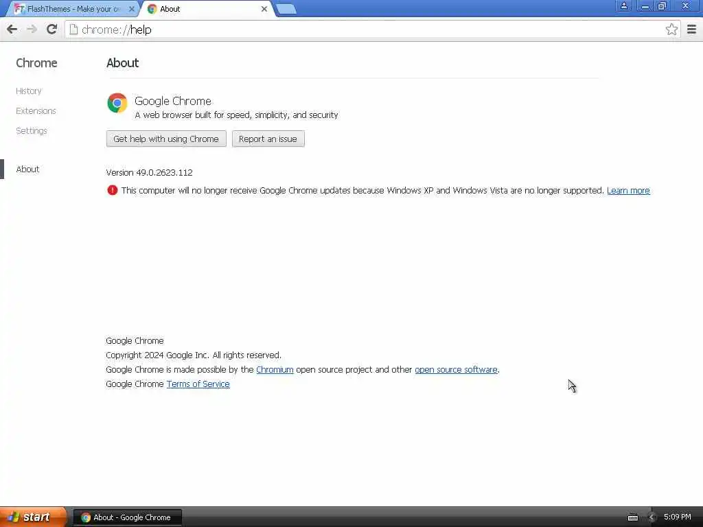703x527 pixels.
Task: Click the chrome://help address bar
Action: click(x=372, y=30)
